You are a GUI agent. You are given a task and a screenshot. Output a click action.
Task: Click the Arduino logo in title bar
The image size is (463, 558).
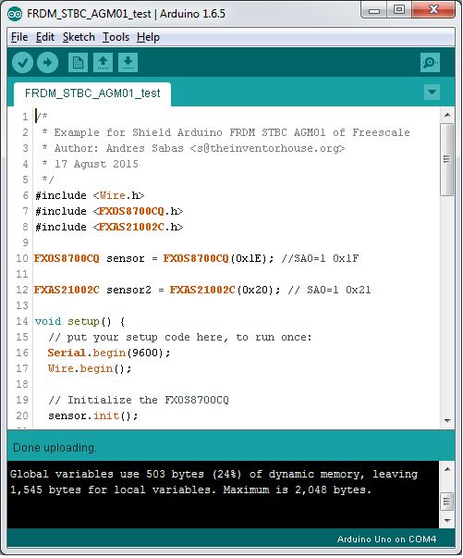coord(15,14)
